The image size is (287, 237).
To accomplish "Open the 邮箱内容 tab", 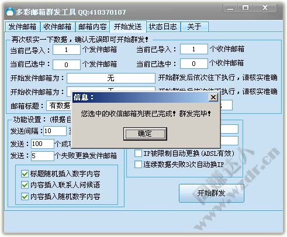I will click(92, 27).
